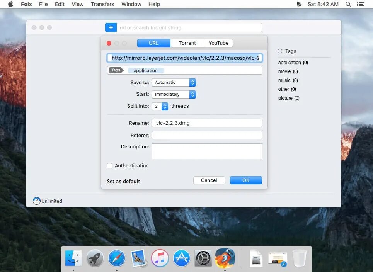Switch to the Torrent tab
This screenshot has width=373, height=272.
click(187, 43)
